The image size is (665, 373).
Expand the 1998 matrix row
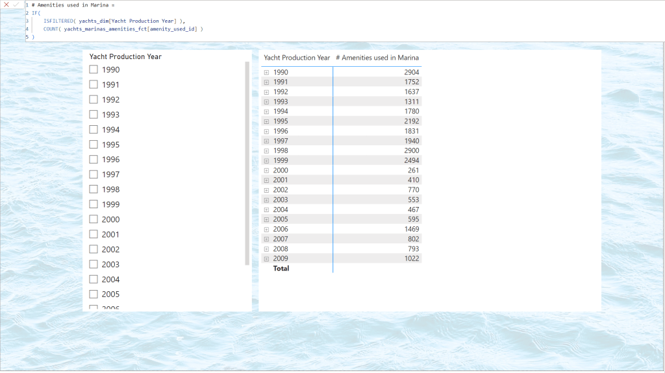coord(266,150)
